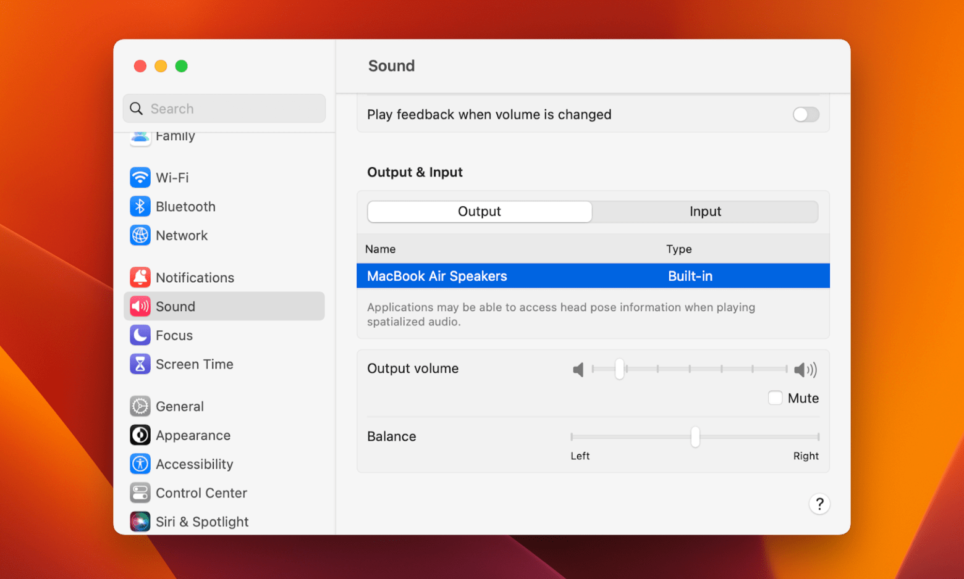The height and width of the screenshot is (579, 964).
Task: Select the Sound settings icon
Action: coord(140,306)
